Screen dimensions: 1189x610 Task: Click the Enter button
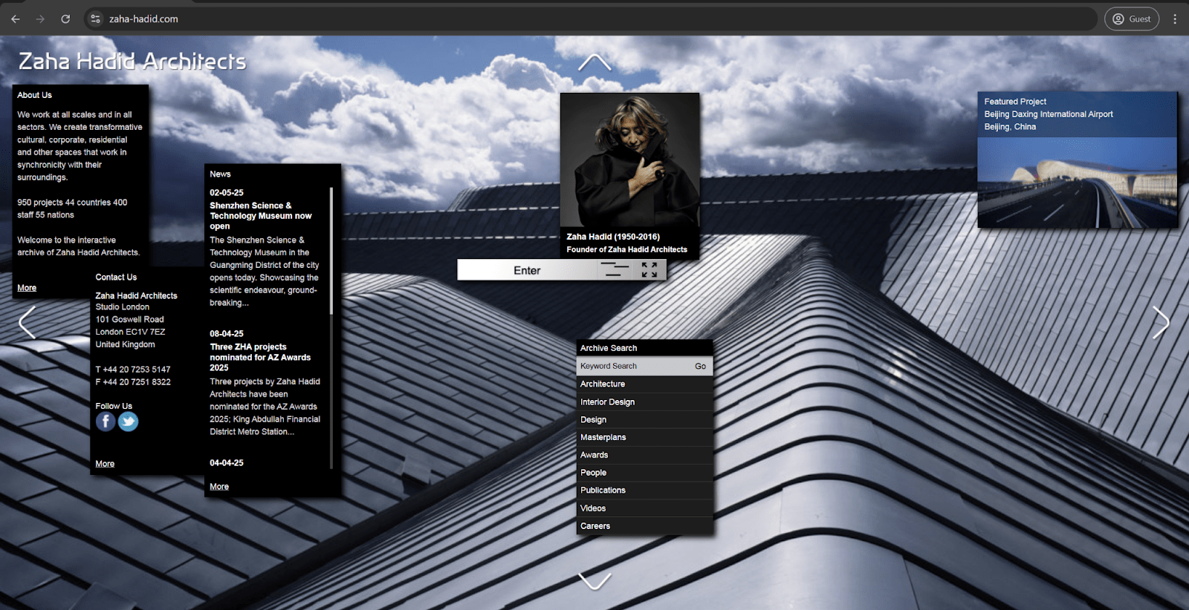click(527, 270)
